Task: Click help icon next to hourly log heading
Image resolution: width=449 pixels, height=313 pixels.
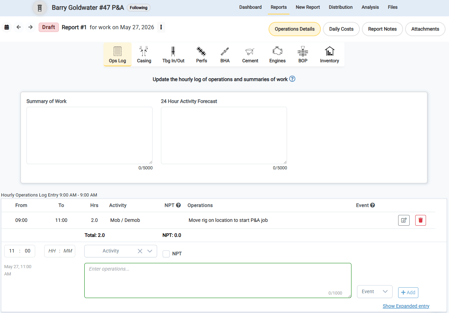Action: [x=292, y=79]
